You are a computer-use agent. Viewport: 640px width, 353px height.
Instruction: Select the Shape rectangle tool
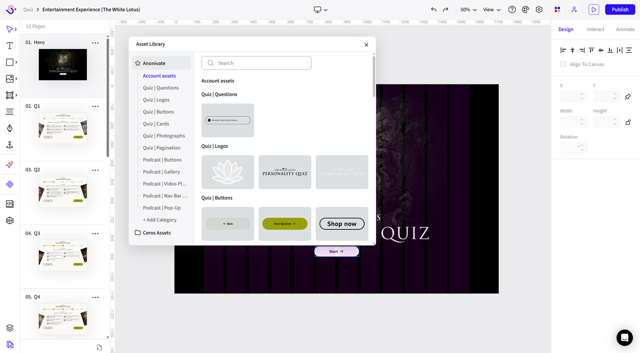click(10, 62)
